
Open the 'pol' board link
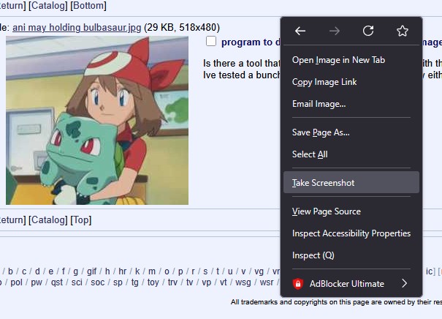pos(16,282)
